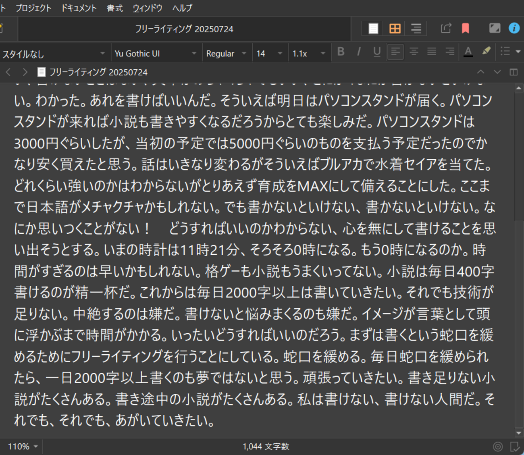Open the blue Inspector info icon

pos(514,28)
